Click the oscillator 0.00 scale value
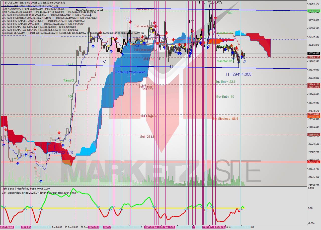Image resolution: width=321 pixels, height=230 pixels. click(x=311, y=208)
